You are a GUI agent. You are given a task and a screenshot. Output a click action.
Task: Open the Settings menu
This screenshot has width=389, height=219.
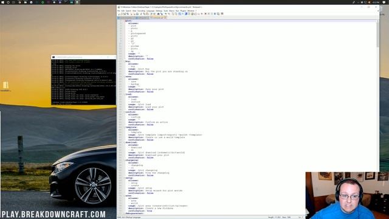pos(159,11)
